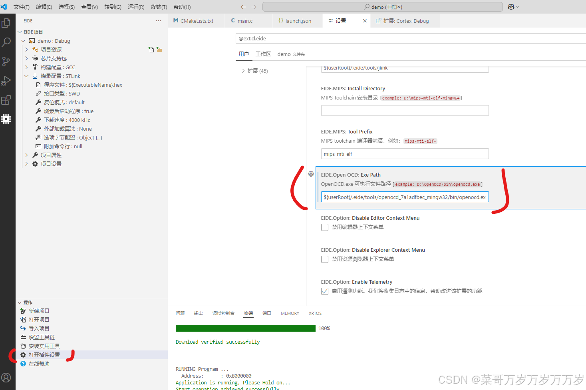Open the EIDE chip icon view

6,119
